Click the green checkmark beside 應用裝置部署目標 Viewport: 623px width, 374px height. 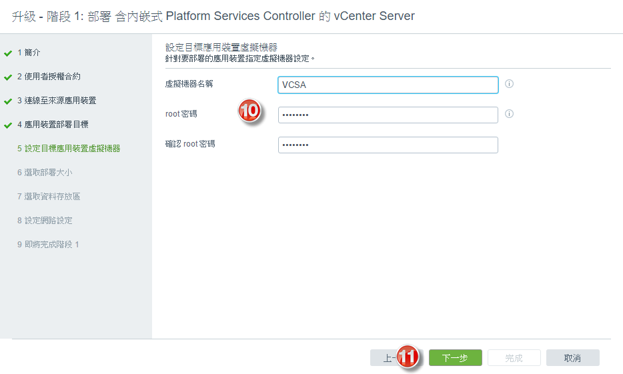[8, 125]
